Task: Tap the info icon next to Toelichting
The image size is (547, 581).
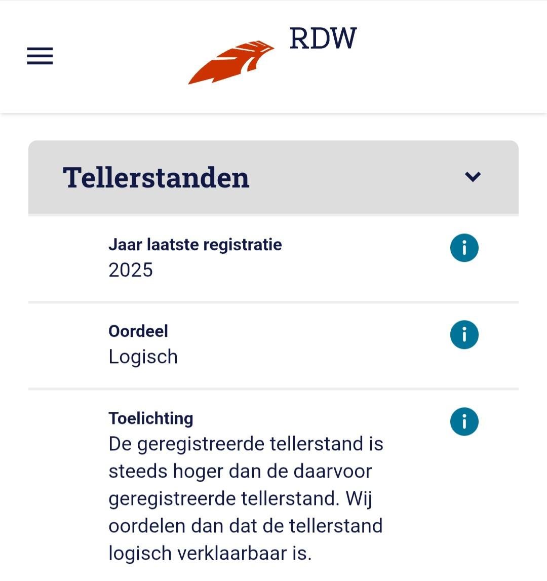Action: pyautogui.click(x=464, y=421)
